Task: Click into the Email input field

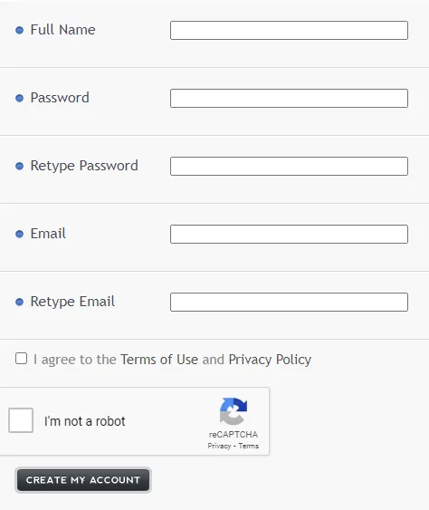Action: point(289,235)
